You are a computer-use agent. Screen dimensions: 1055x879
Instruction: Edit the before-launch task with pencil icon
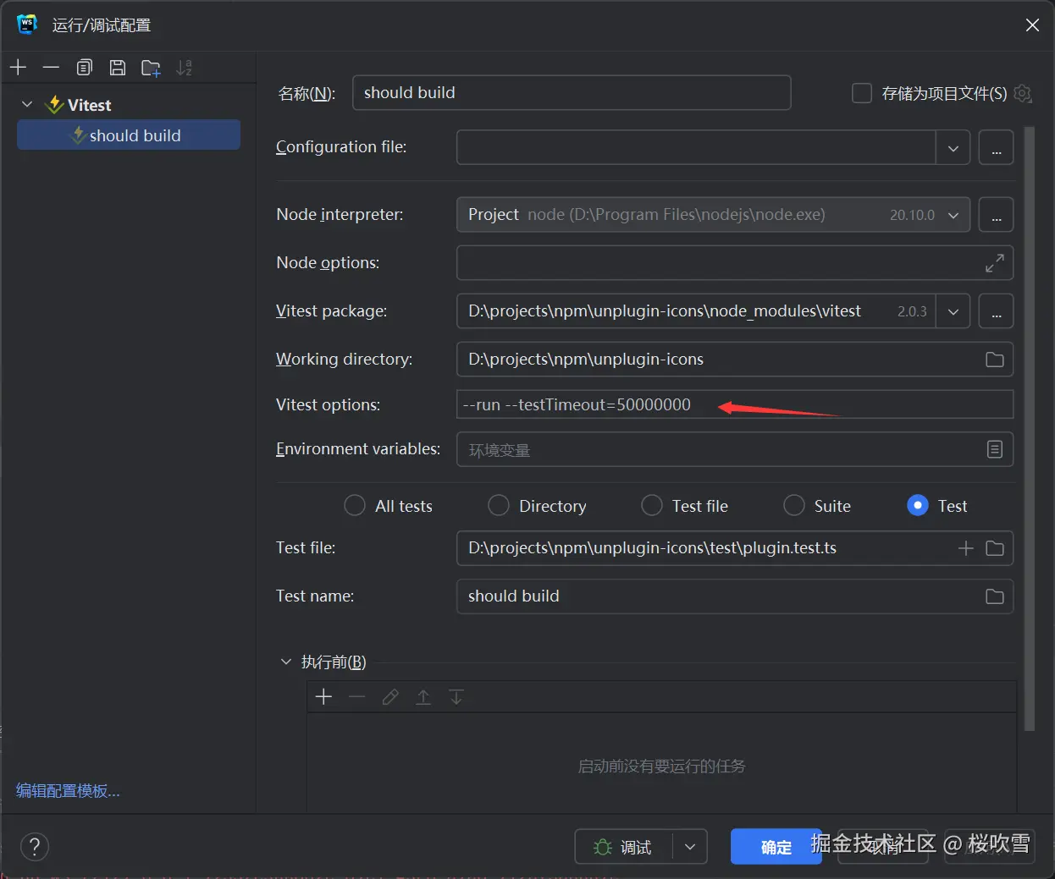click(389, 696)
